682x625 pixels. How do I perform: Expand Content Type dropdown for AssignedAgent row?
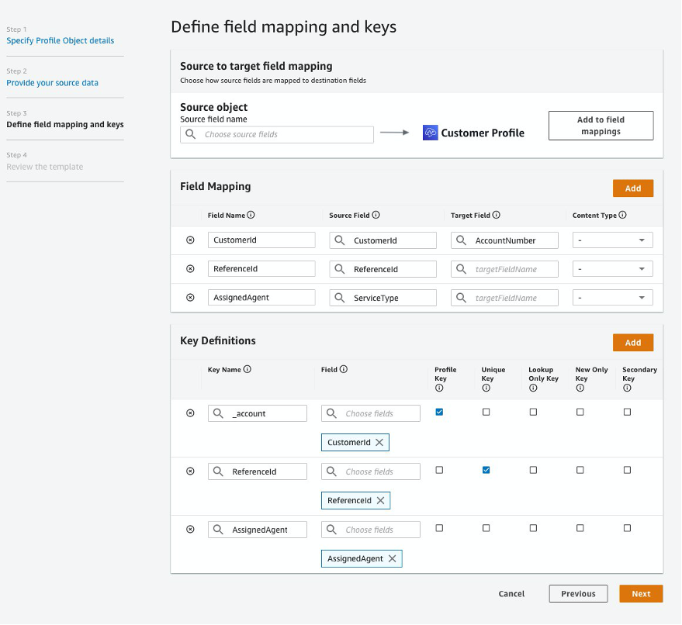coord(613,298)
